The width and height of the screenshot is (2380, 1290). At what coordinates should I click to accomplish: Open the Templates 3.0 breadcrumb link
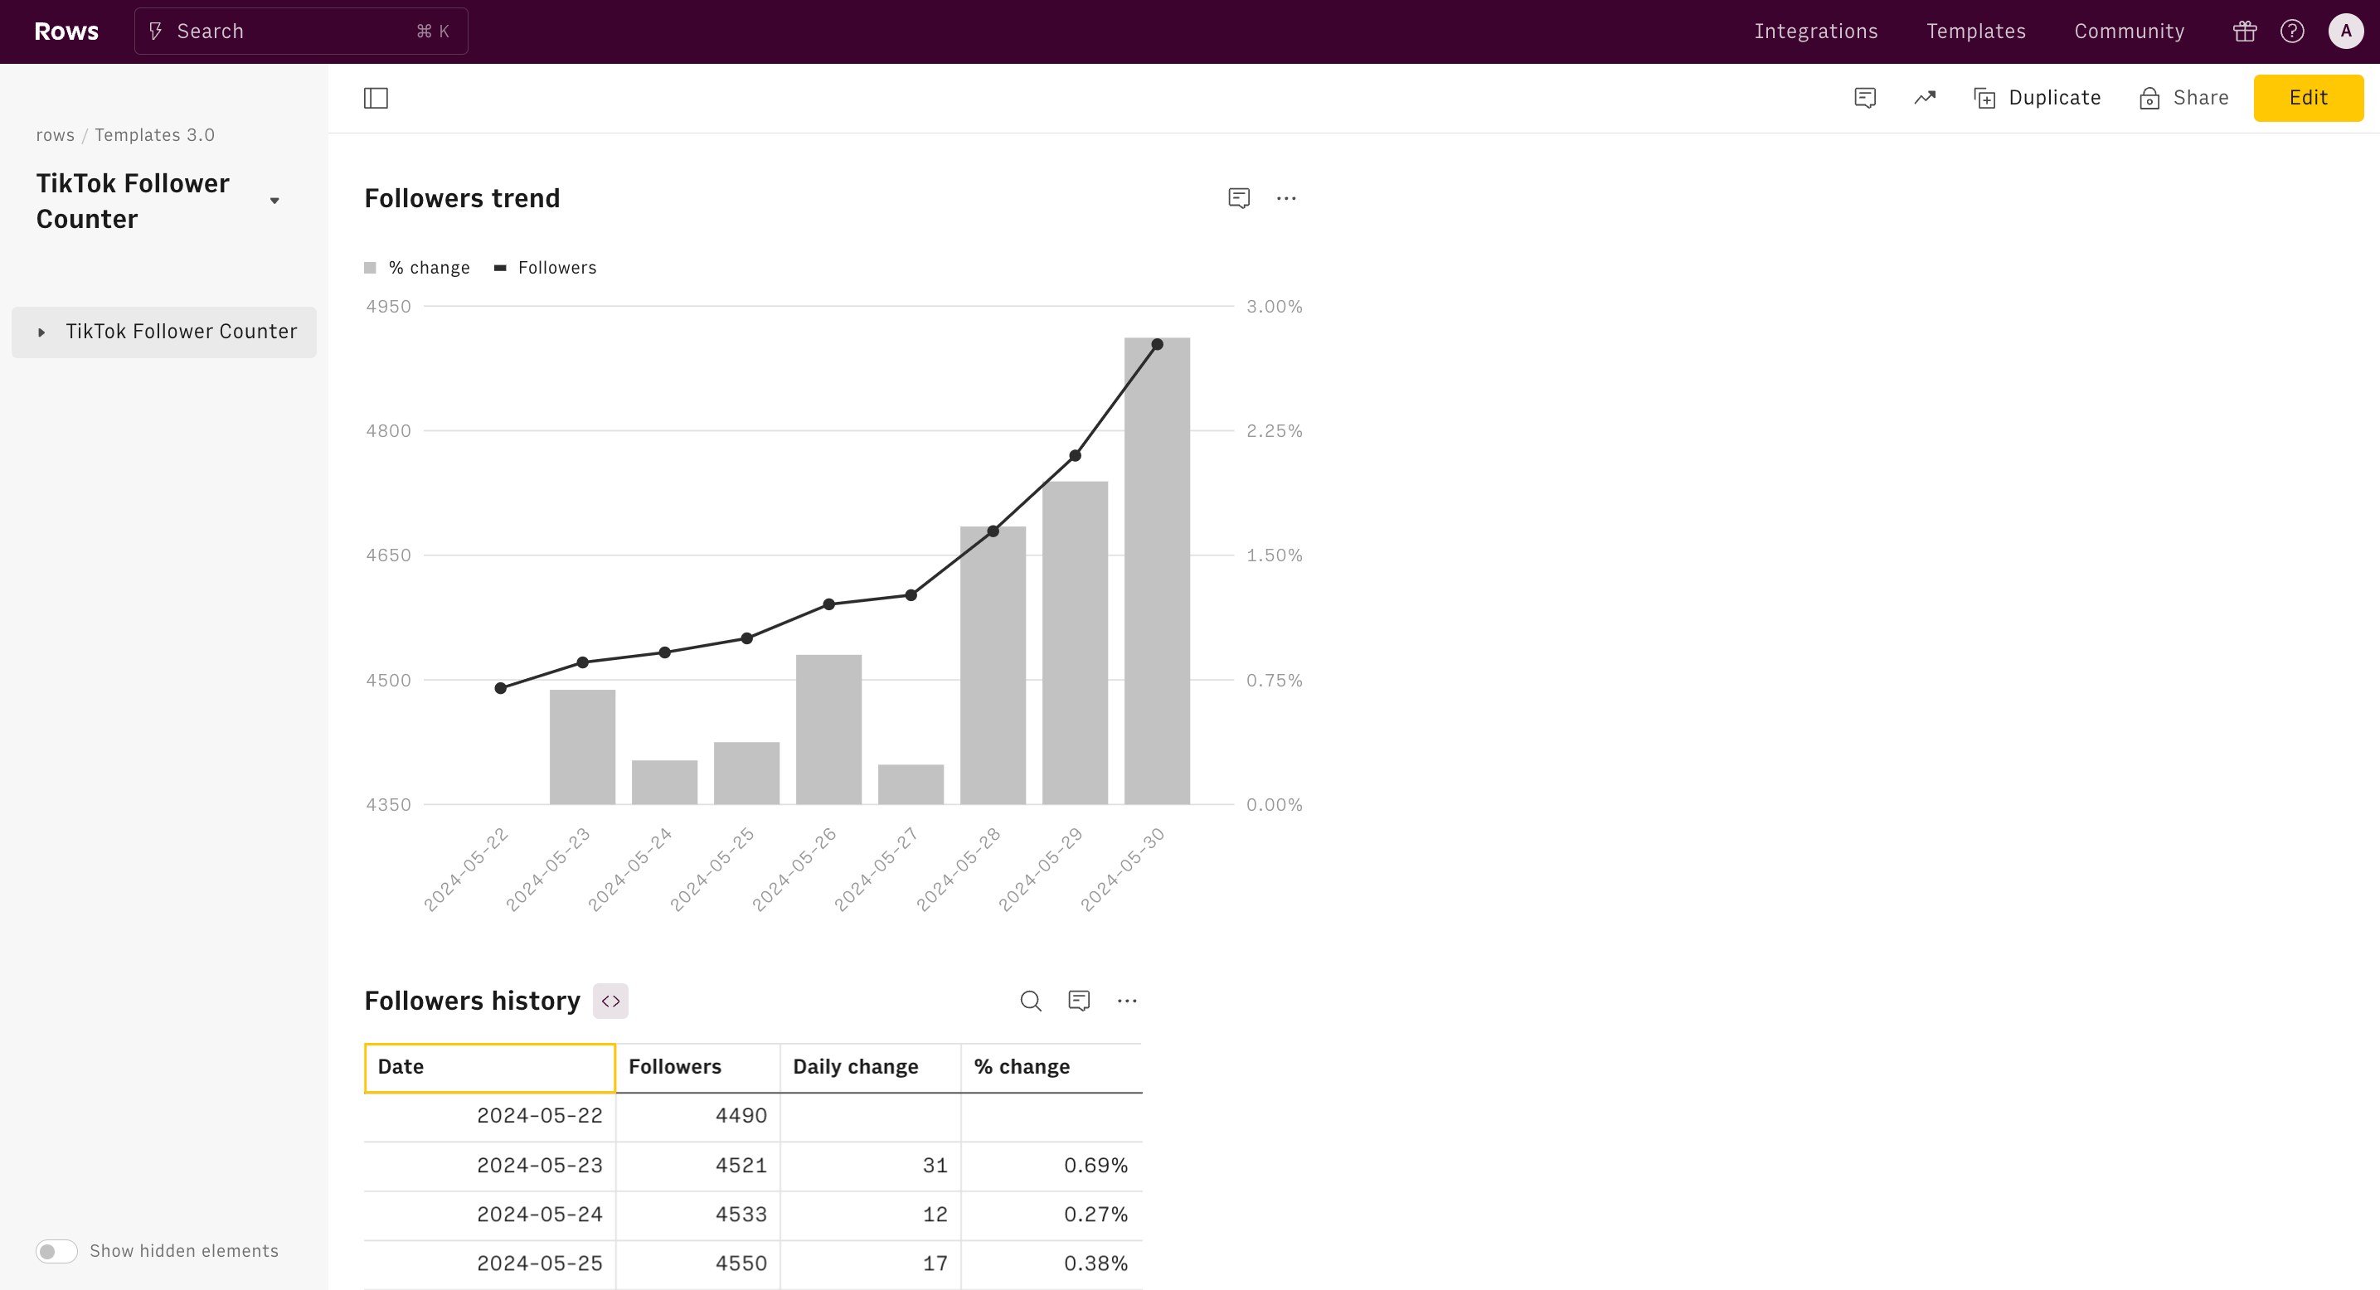154,135
